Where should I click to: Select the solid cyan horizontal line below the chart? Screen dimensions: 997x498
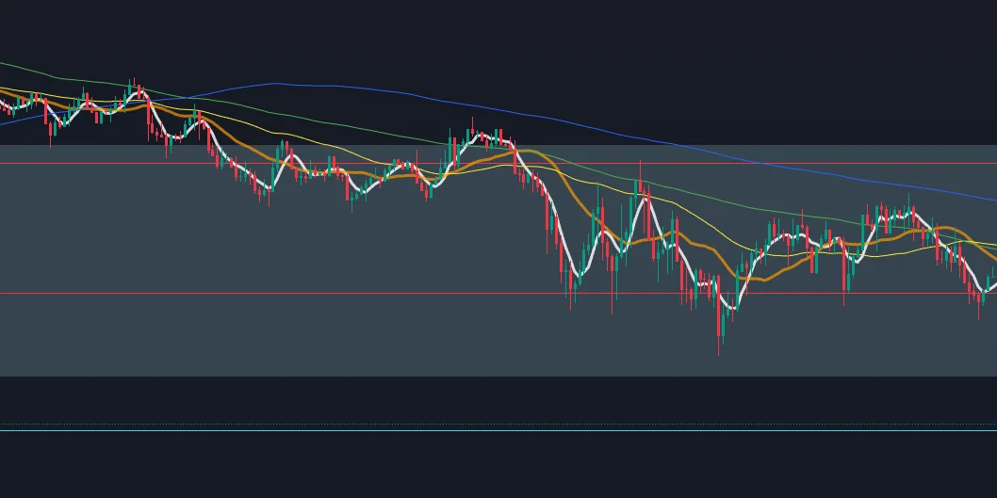tap(498, 430)
